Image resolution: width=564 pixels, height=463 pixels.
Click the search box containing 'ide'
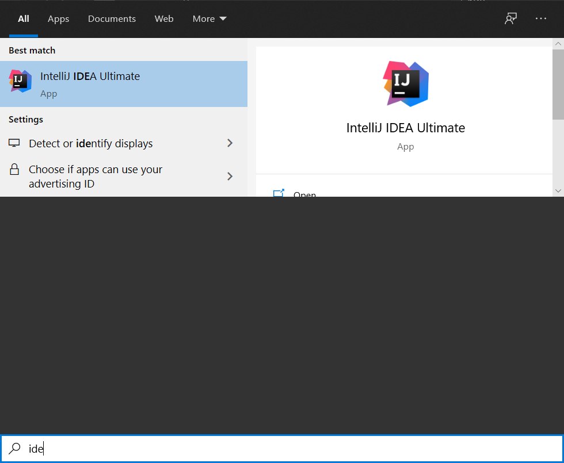pos(282,449)
